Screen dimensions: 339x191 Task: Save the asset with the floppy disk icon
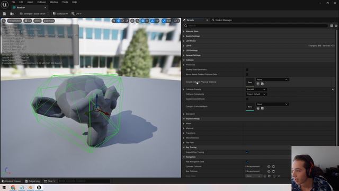(4, 14)
